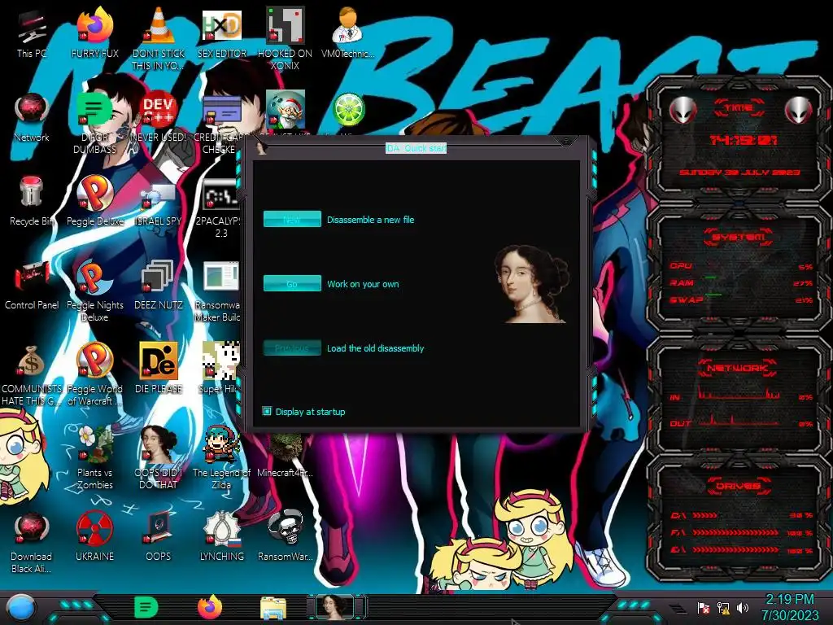Select the DEEZ NUTZ desktop icon
The image size is (833, 625).
159,285
